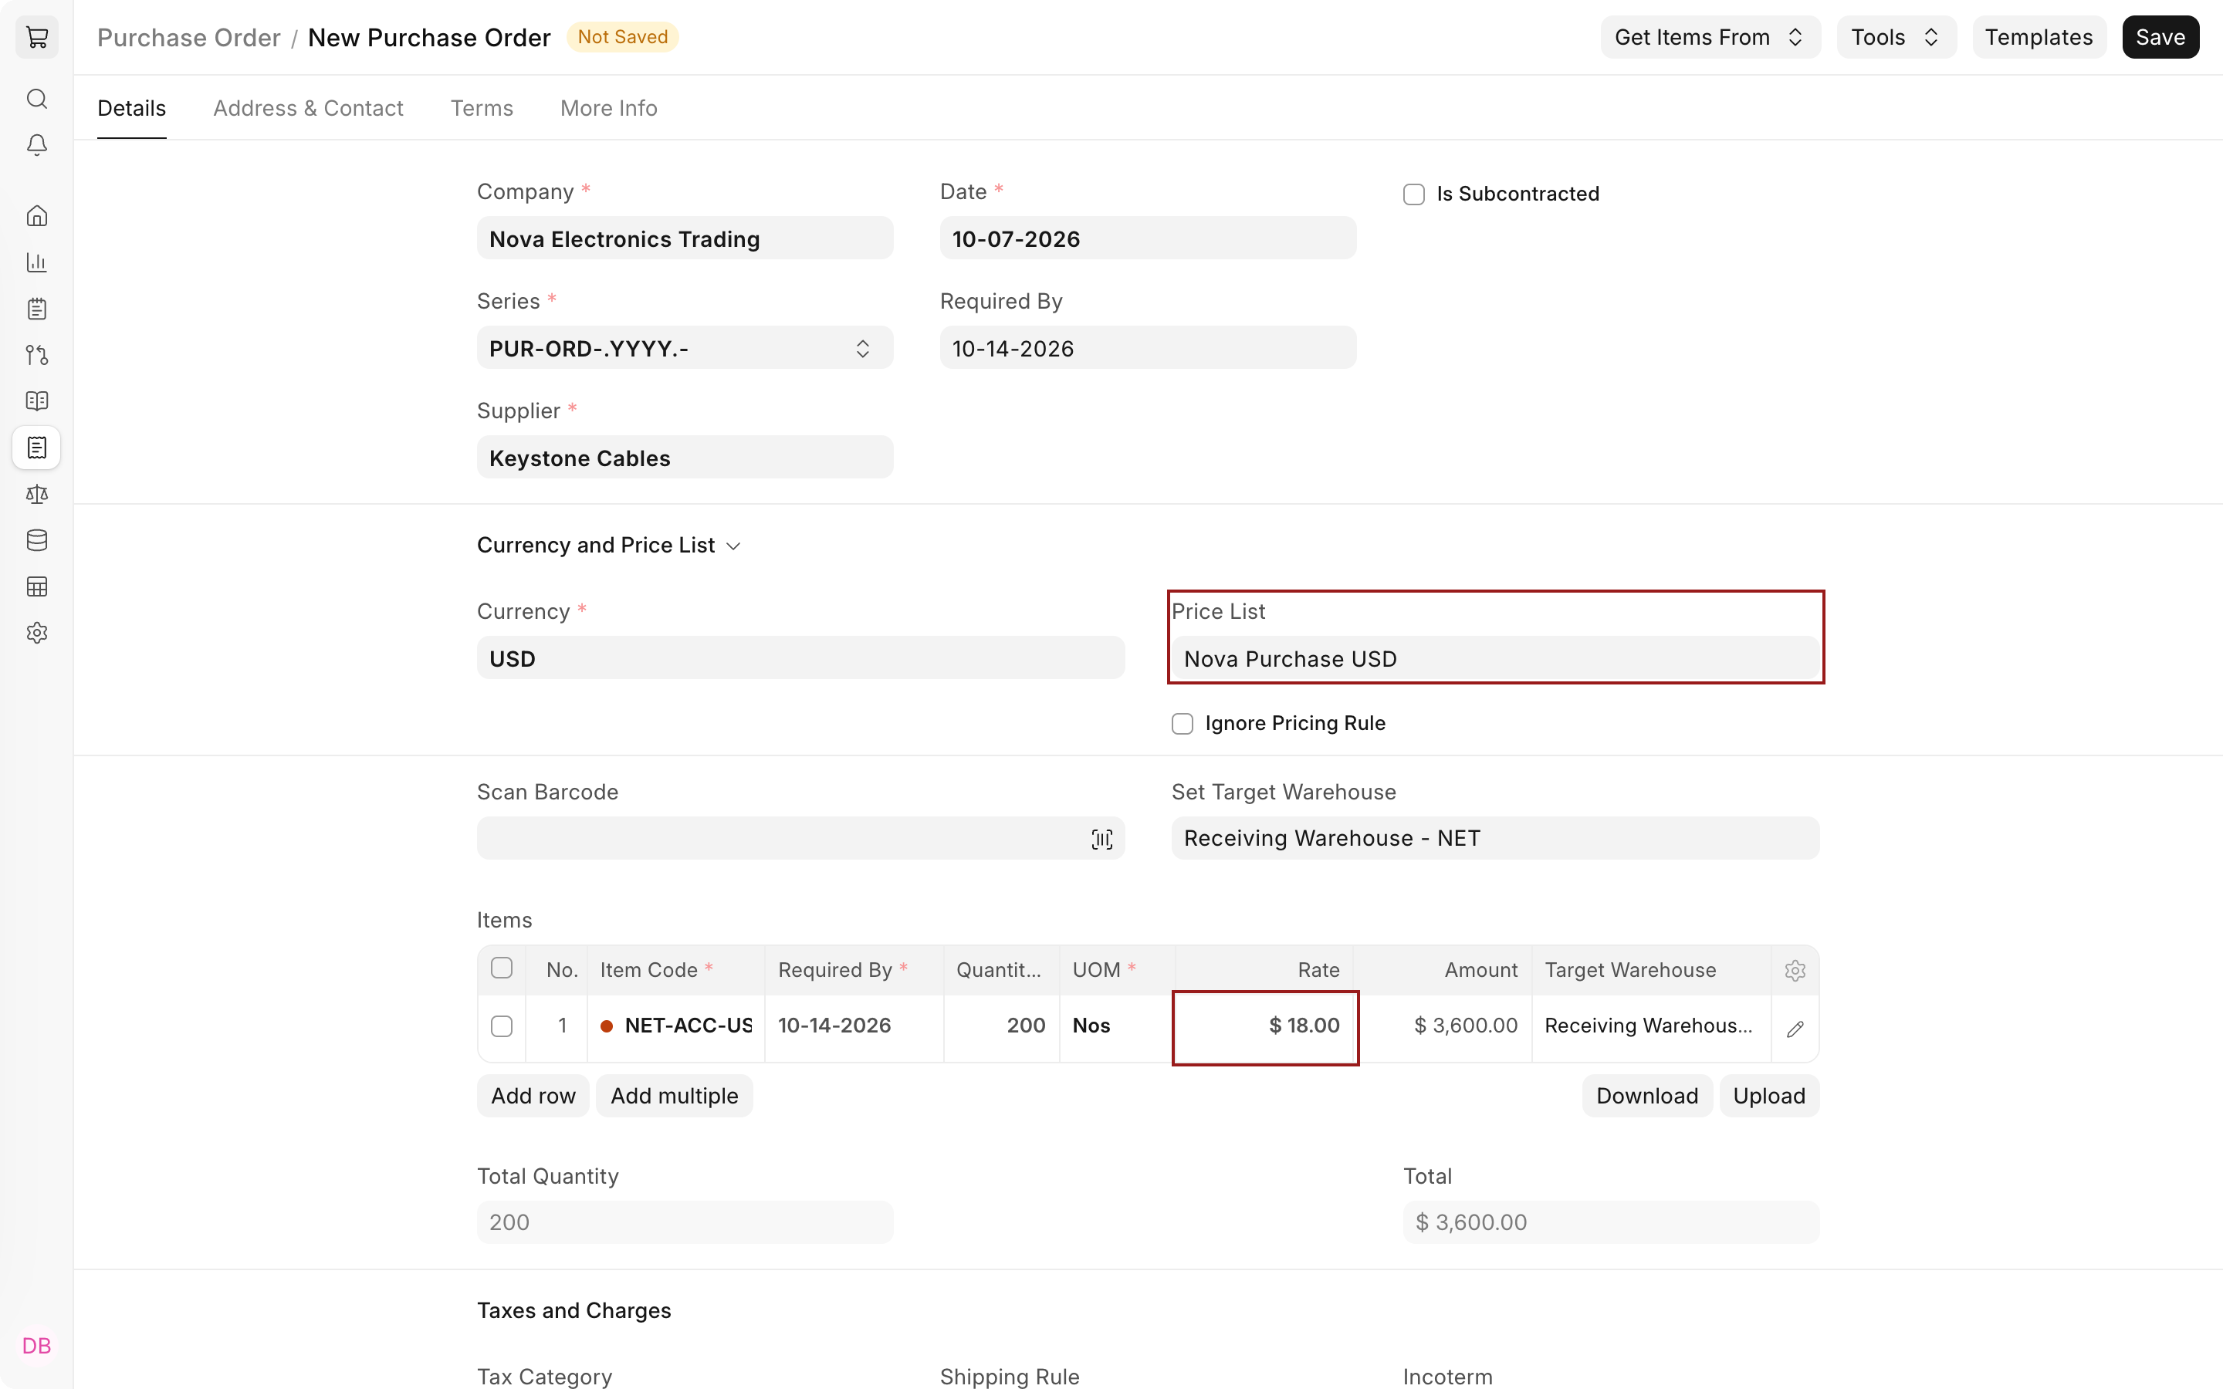Open the Tools dropdown
2223x1389 pixels.
(x=1896, y=38)
